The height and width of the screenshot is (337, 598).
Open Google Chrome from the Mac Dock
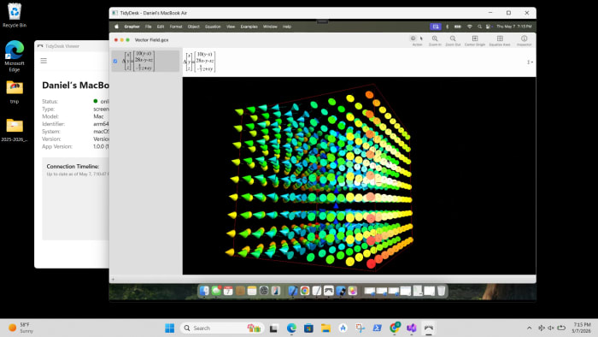click(x=305, y=291)
